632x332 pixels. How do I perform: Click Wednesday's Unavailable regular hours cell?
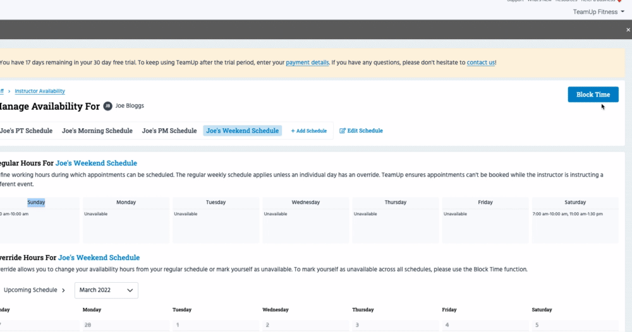tap(305, 220)
